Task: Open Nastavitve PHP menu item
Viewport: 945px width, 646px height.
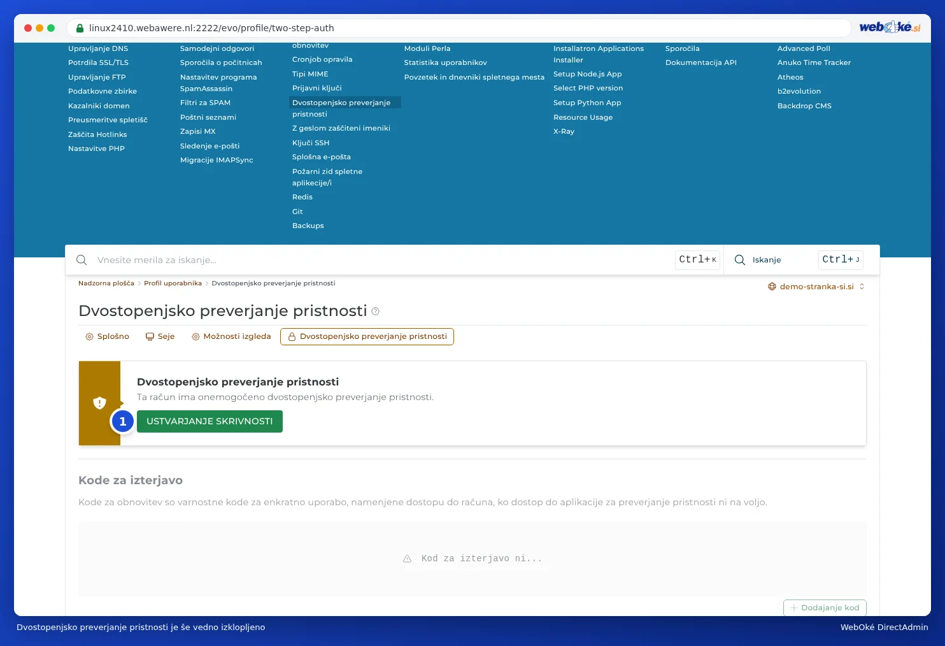Action: coord(96,148)
